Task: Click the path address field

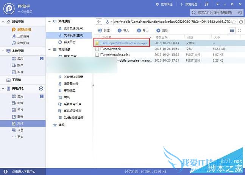Action: tap(173, 22)
